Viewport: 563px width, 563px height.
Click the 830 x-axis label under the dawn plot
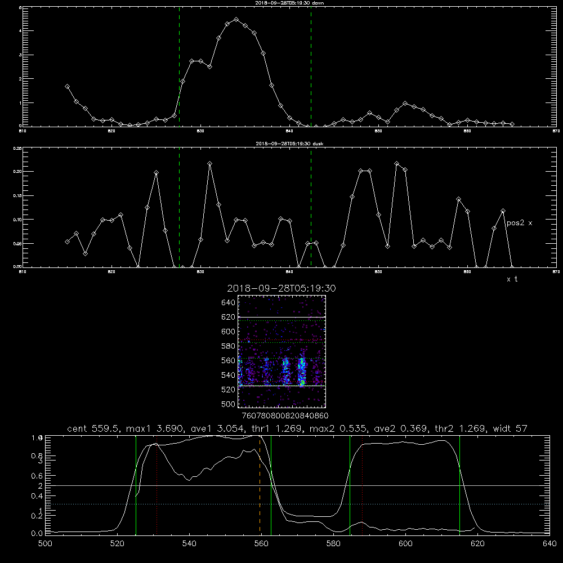coord(200,131)
